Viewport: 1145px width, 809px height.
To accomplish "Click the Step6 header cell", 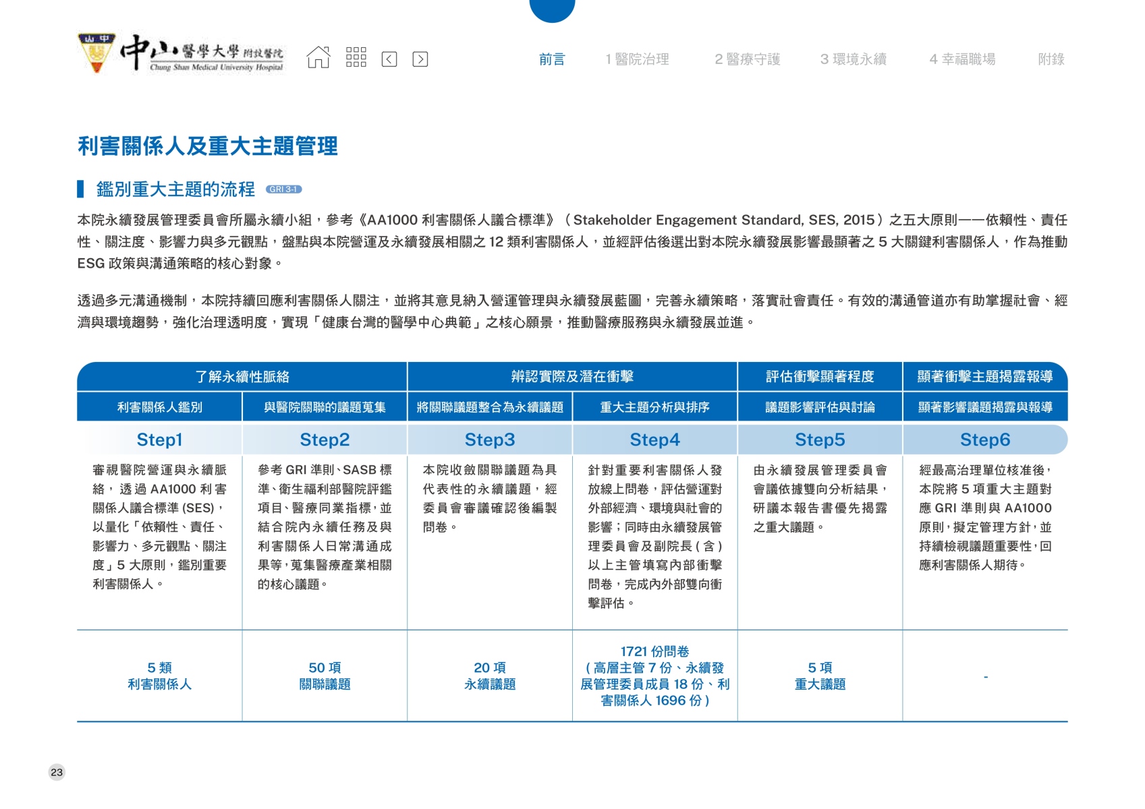I will coord(984,440).
